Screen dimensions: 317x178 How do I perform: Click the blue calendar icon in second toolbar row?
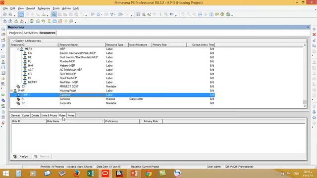(54, 21)
